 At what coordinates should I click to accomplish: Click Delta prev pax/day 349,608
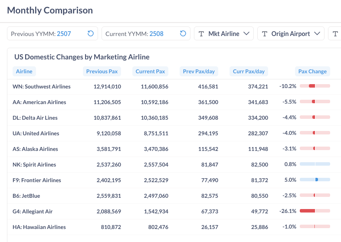pos(208,118)
